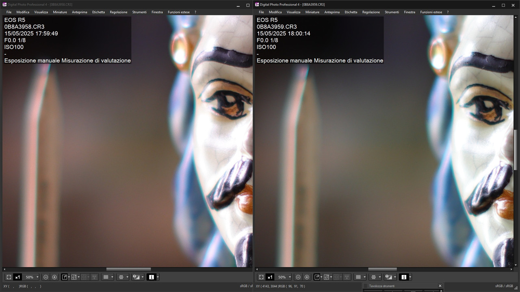Open Modifica menu in 0B8A3959.CR3 window
520x292 pixels.
[275, 12]
